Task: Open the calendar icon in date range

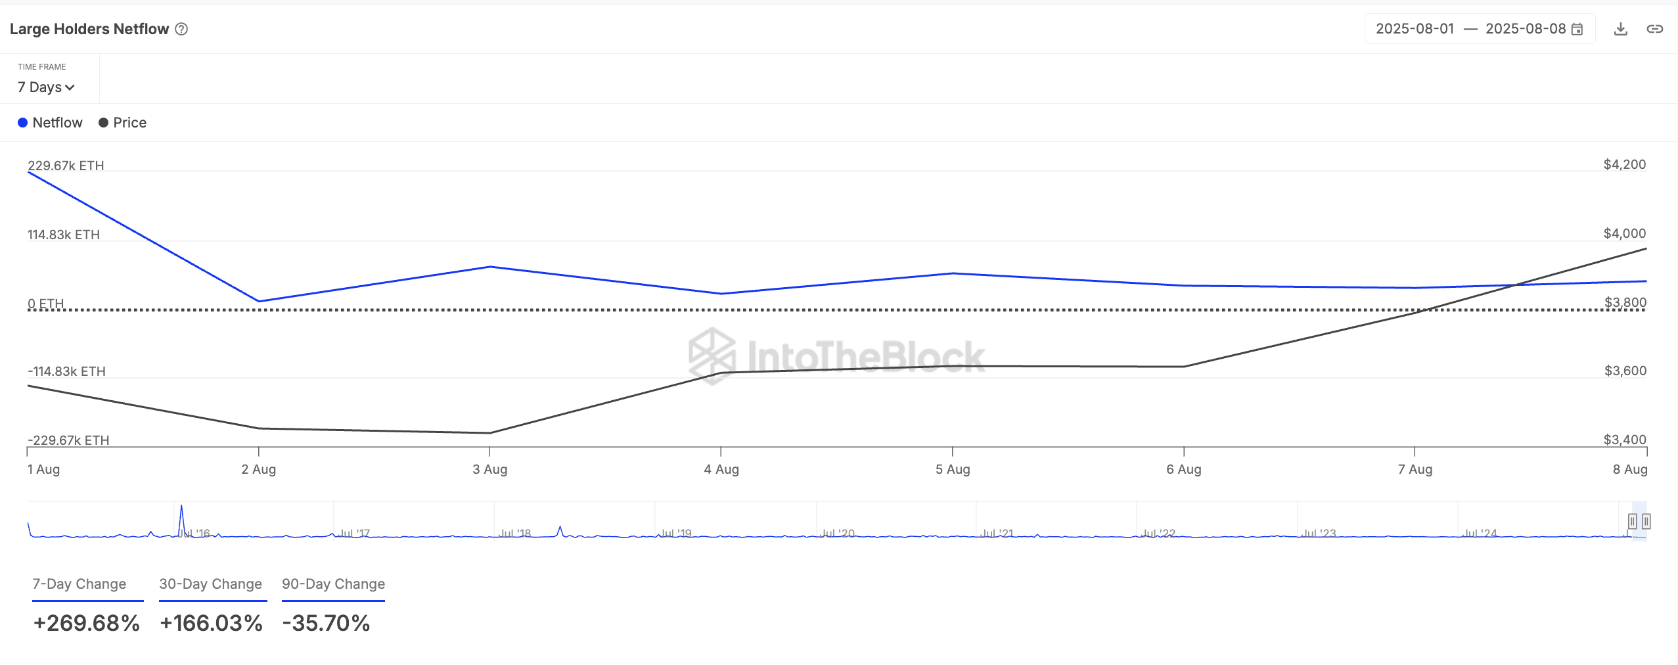Action: [x=1577, y=29]
